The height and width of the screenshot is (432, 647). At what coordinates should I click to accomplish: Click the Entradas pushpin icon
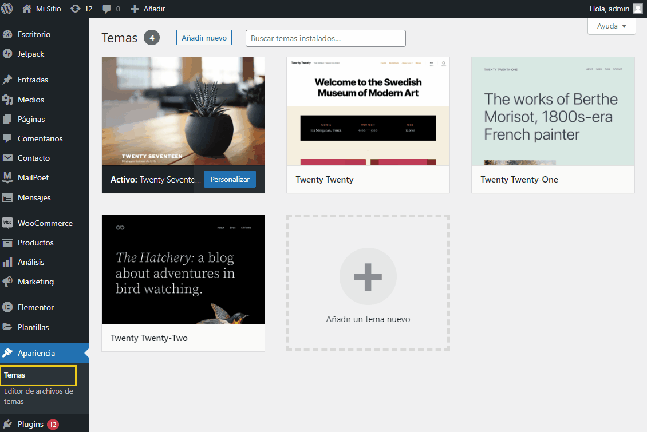pyautogui.click(x=7, y=80)
